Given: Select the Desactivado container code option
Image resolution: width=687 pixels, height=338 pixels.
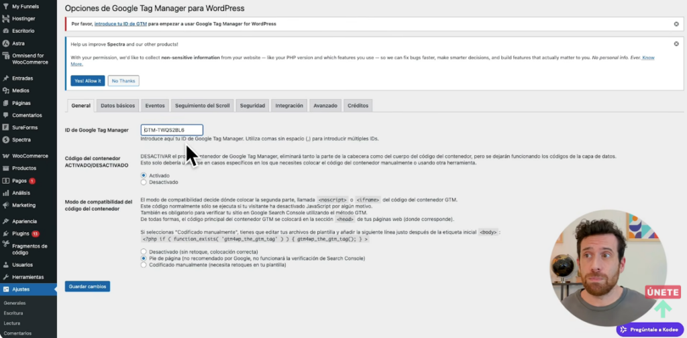Looking at the screenshot, I should pyautogui.click(x=144, y=182).
